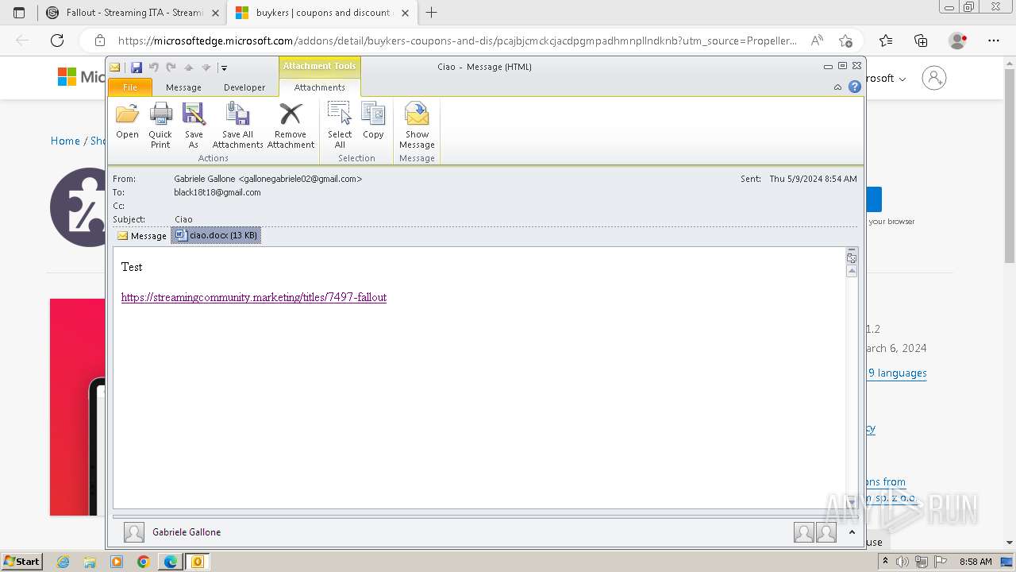Open Edge Collections icon

[x=921, y=41]
